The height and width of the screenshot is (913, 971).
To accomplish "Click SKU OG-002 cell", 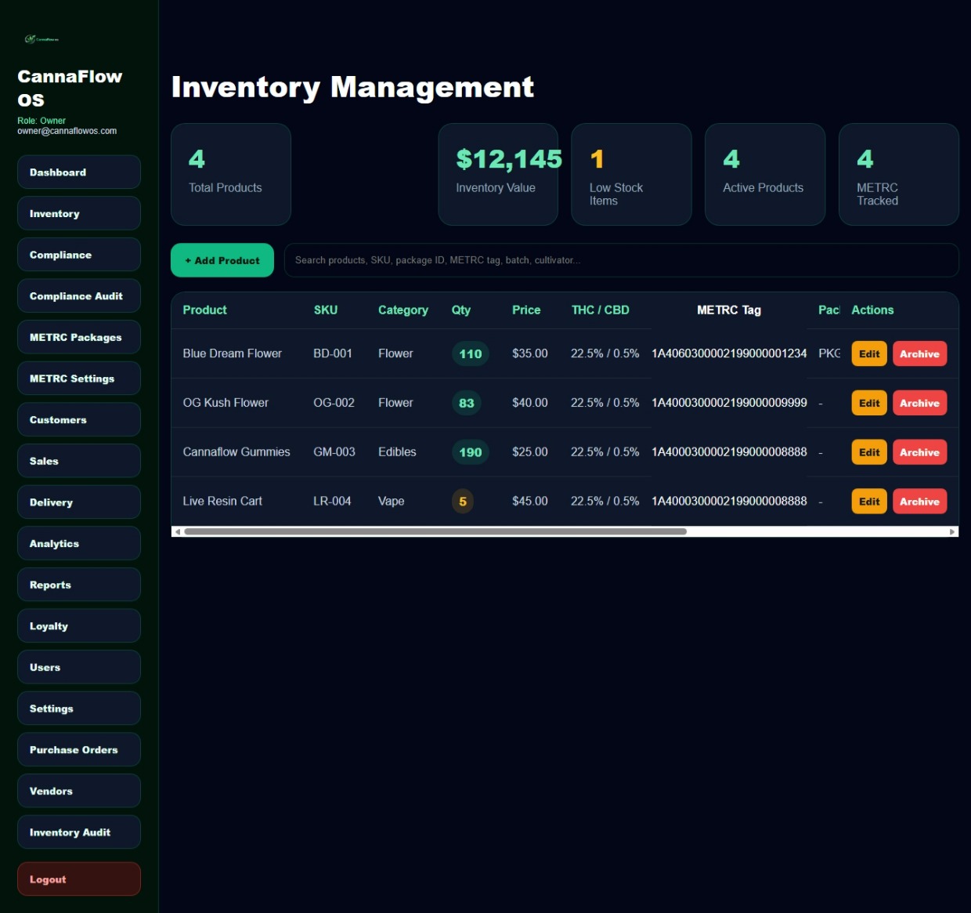I will click(334, 403).
